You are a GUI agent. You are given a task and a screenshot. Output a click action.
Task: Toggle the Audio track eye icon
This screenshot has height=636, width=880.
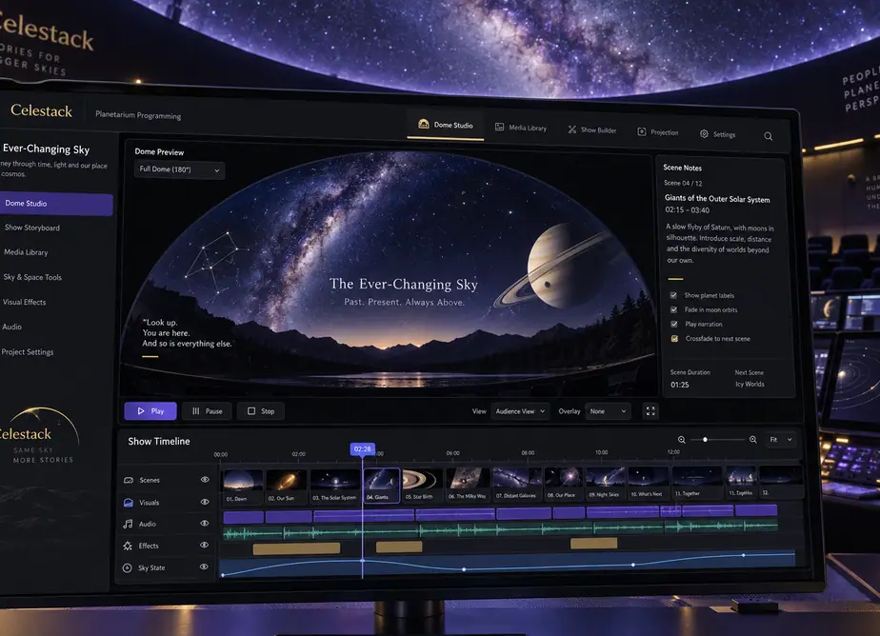pyautogui.click(x=204, y=524)
